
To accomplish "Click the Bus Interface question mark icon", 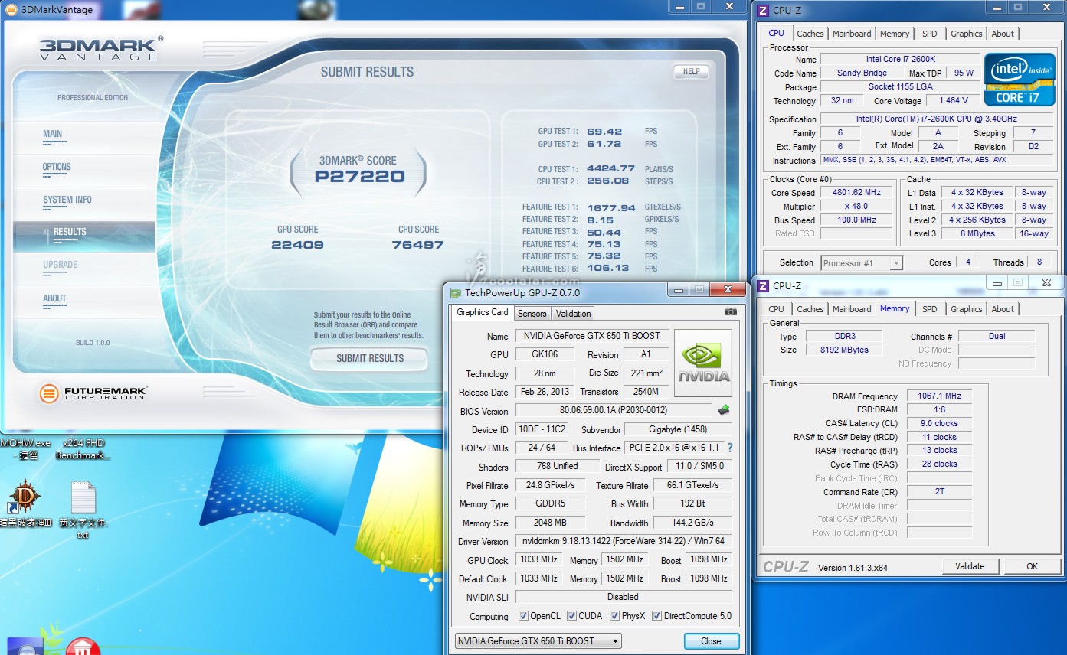I will coord(730,448).
